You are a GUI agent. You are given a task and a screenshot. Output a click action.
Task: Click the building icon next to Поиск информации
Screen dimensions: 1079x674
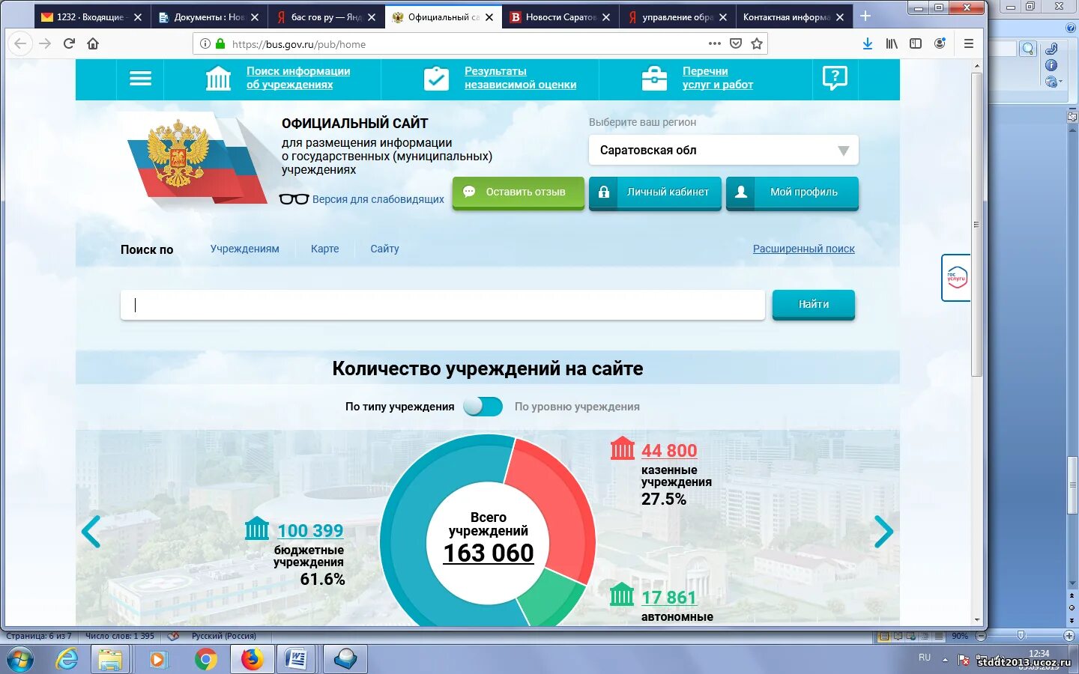[217, 77]
